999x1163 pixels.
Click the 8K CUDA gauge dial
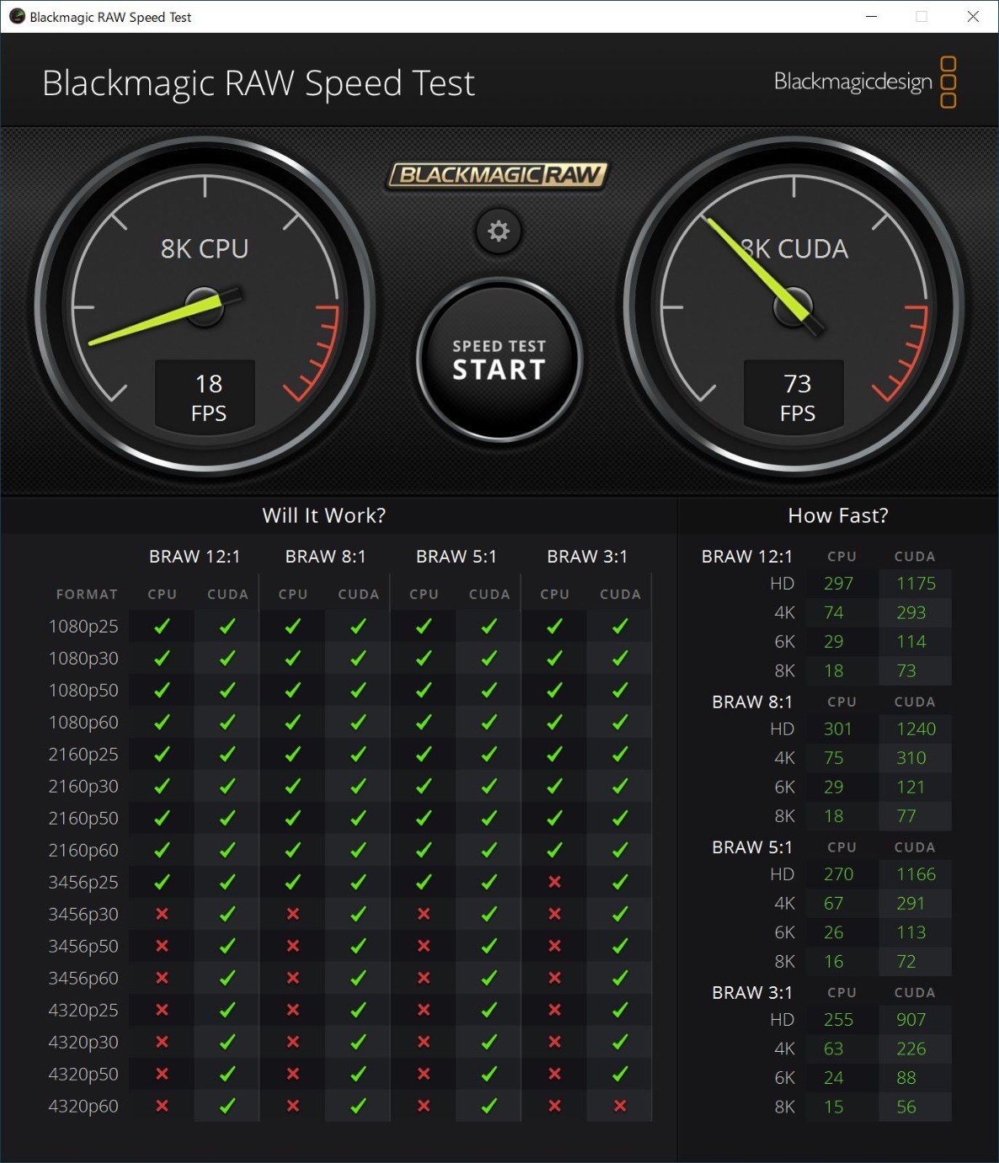click(x=793, y=307)
